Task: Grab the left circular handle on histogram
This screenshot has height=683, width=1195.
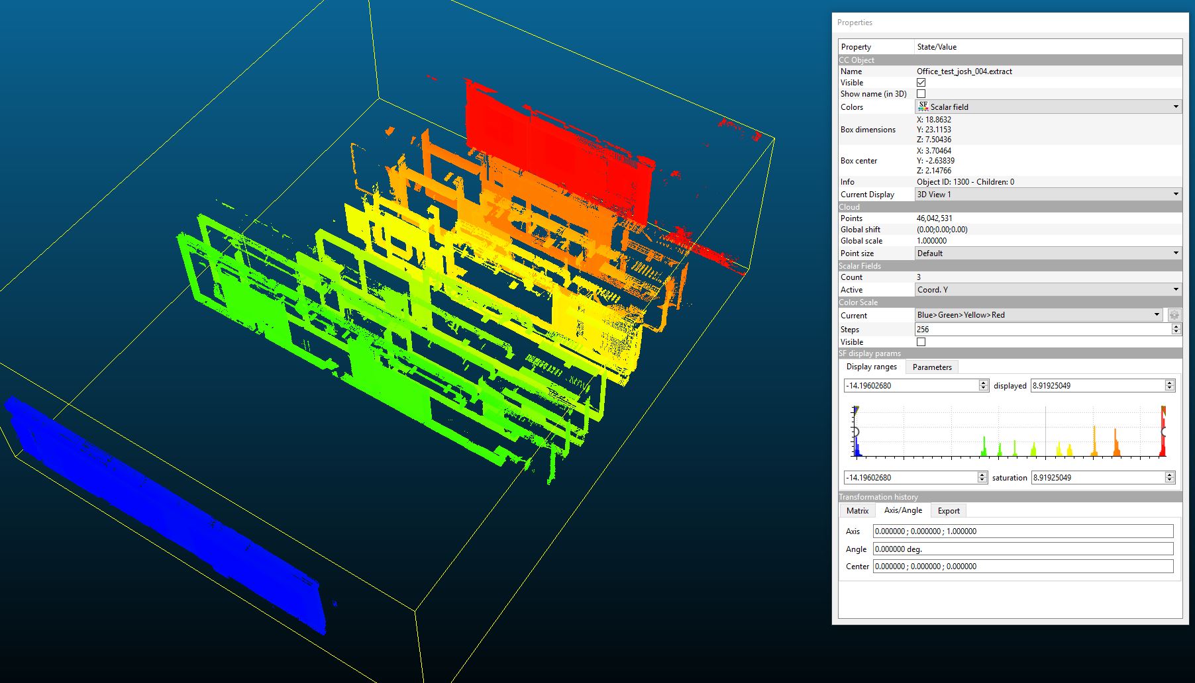Action: click(x=855, y=432)
